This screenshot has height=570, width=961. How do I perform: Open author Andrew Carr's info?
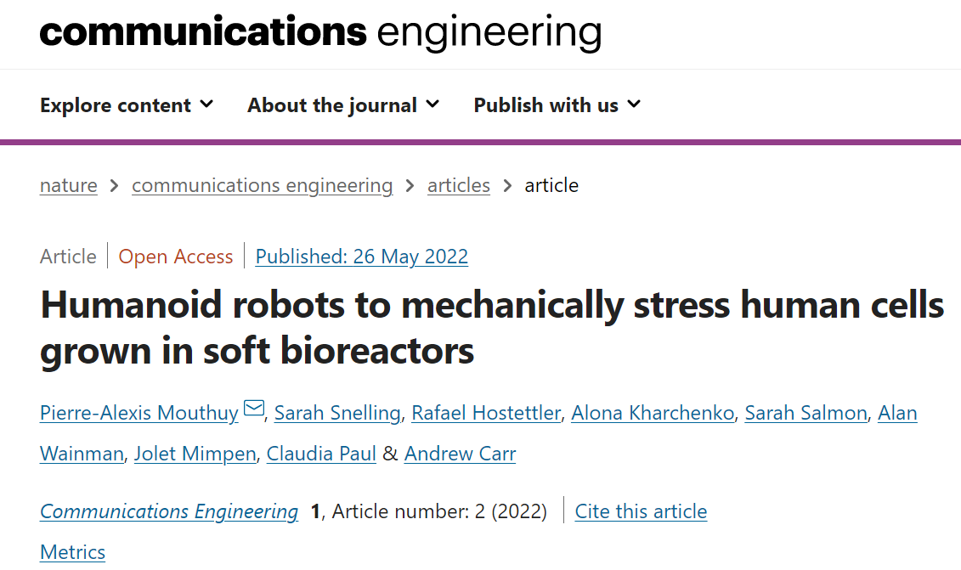click(x=461, y=454)
